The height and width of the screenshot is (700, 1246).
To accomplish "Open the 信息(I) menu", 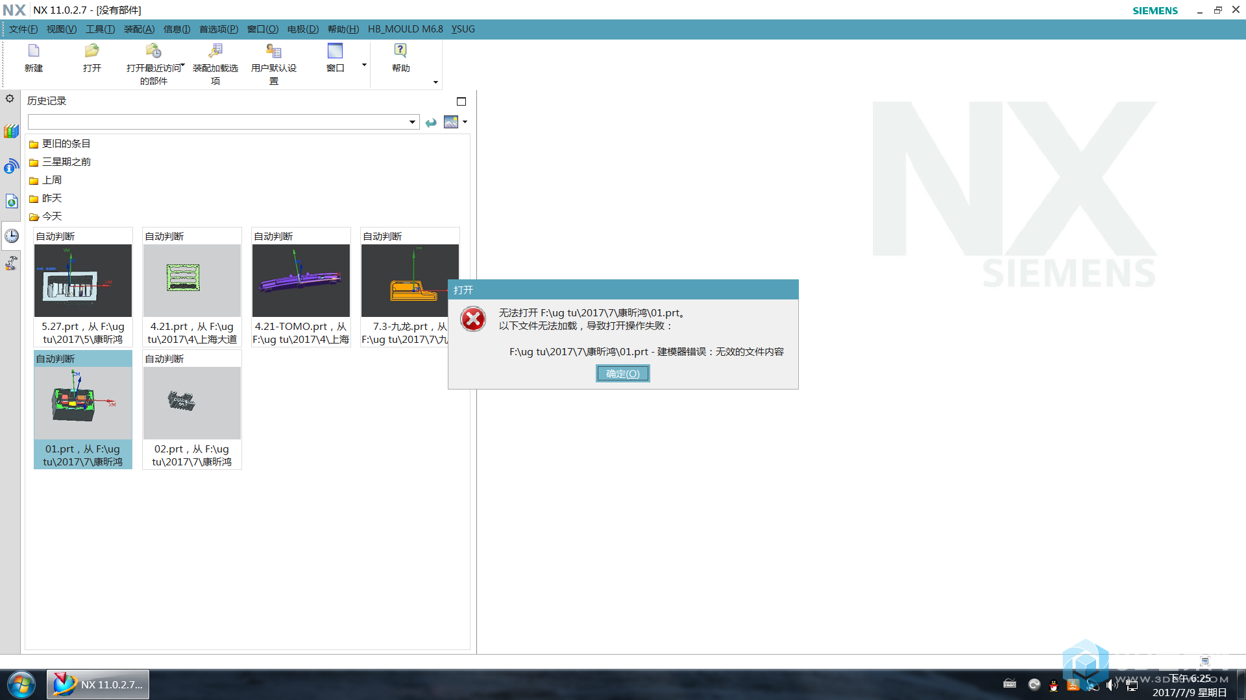I will pos(177,29).
